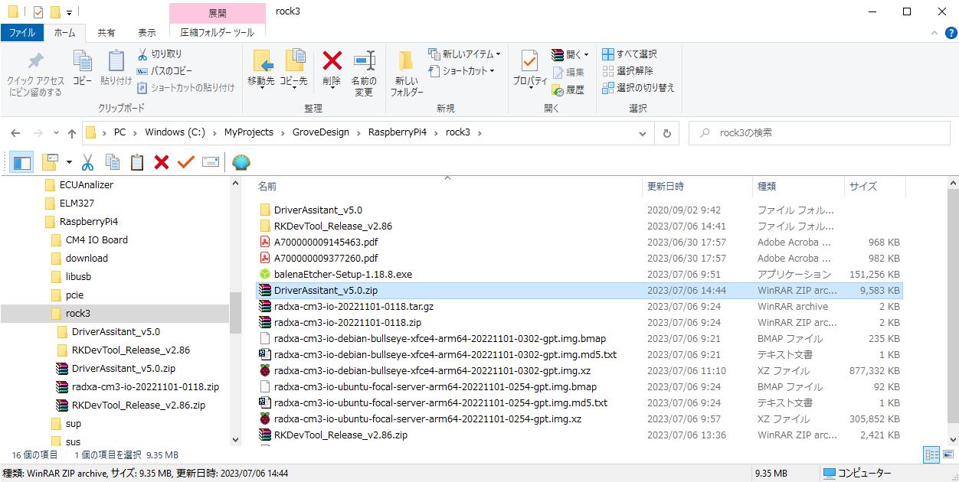Click 選択解除 in ribbon
Image resolution: width=959 pixels, height=482 pixels.
[x=627, y=71]
